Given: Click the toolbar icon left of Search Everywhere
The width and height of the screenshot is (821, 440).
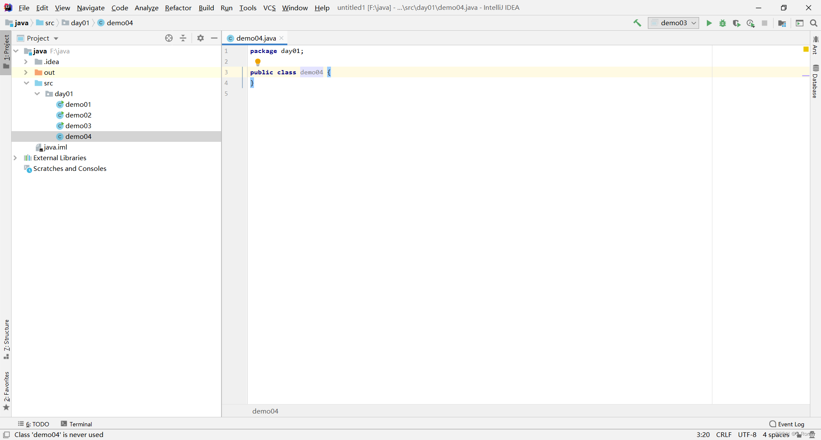Looking at the screenshot, I should coord(800,23).
